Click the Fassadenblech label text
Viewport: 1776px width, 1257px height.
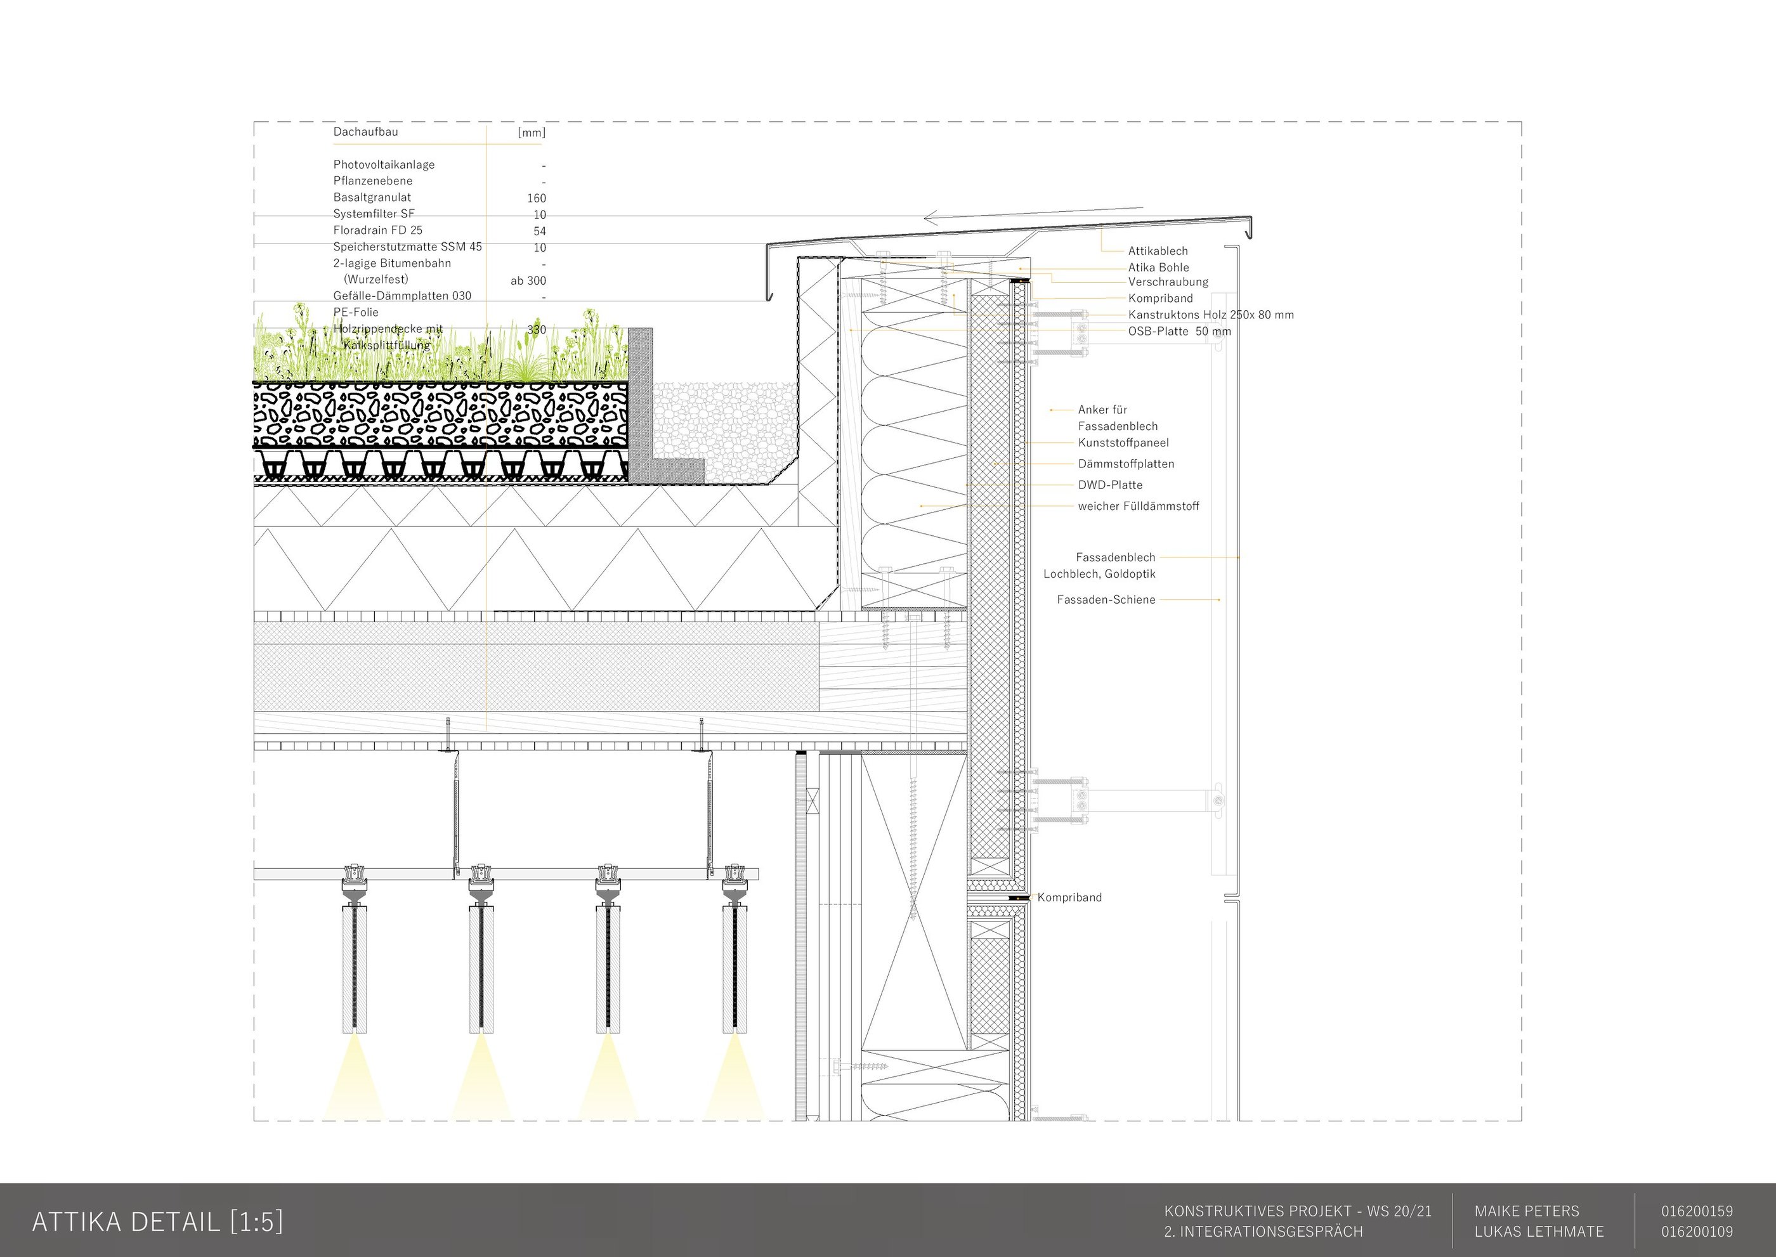[x=1115, y=557]
